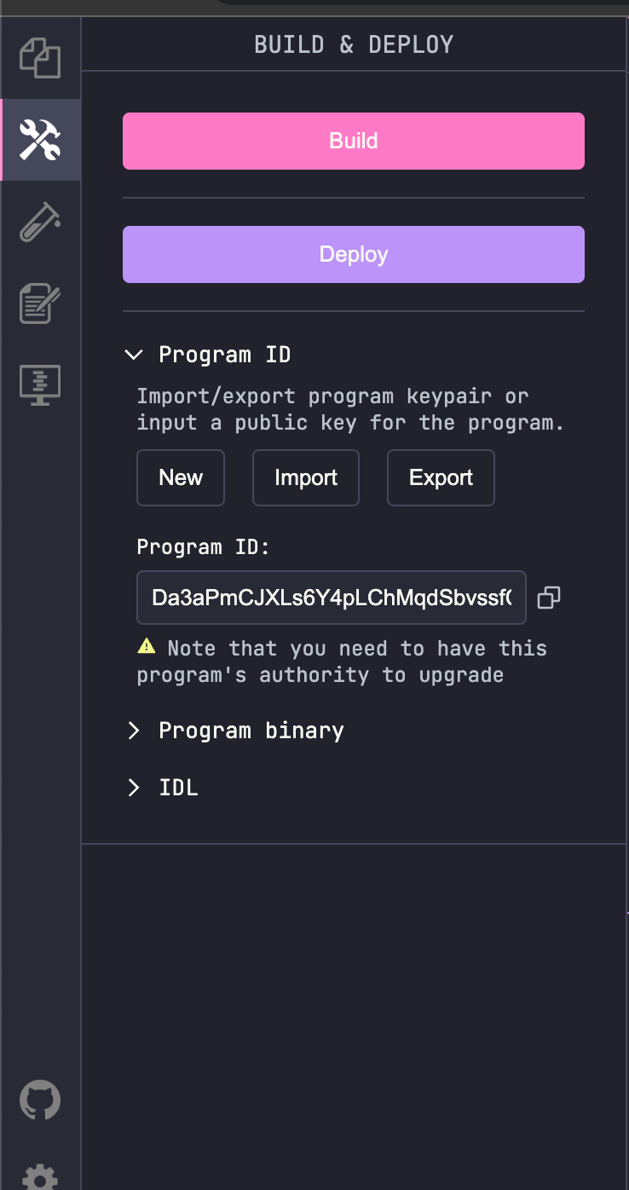
Task: Export the program keypair
Action: [x=441, y=477]
